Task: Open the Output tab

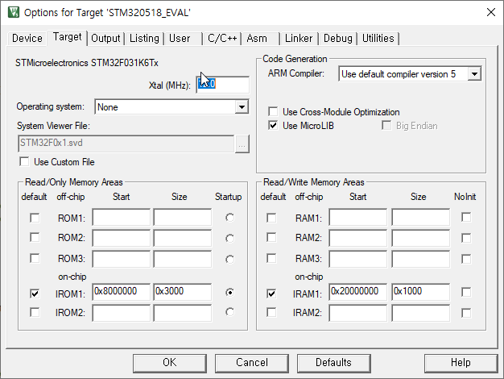Action: click(x=105, y=39)
